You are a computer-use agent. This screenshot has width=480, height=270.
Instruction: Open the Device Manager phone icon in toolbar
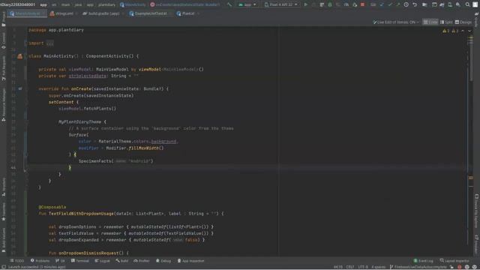coord(450,4)
